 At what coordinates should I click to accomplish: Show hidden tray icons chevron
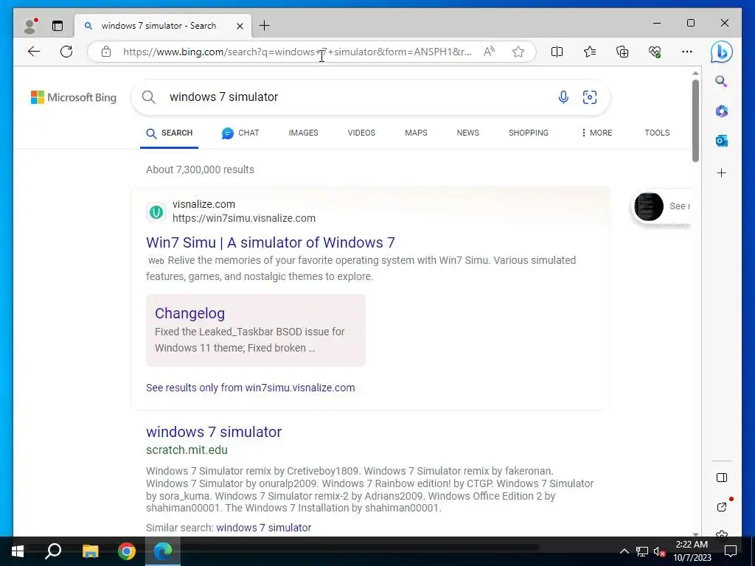(x=624, y=551)
